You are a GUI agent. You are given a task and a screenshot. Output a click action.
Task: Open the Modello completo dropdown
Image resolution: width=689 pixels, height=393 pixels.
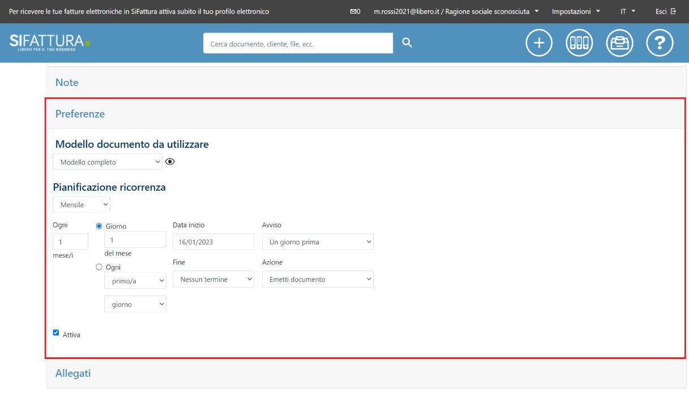click(x=108, y=162)
